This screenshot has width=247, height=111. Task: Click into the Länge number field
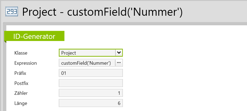click(x=91, y=103)
